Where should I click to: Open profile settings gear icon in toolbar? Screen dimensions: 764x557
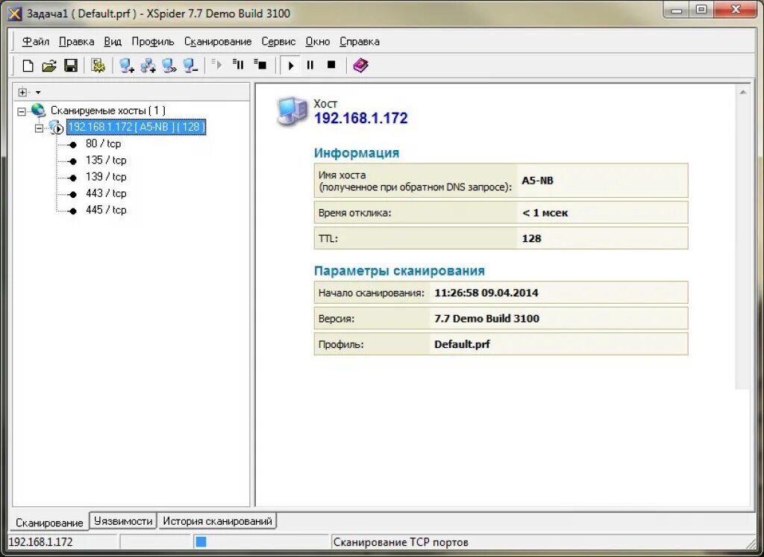point(98,66)
